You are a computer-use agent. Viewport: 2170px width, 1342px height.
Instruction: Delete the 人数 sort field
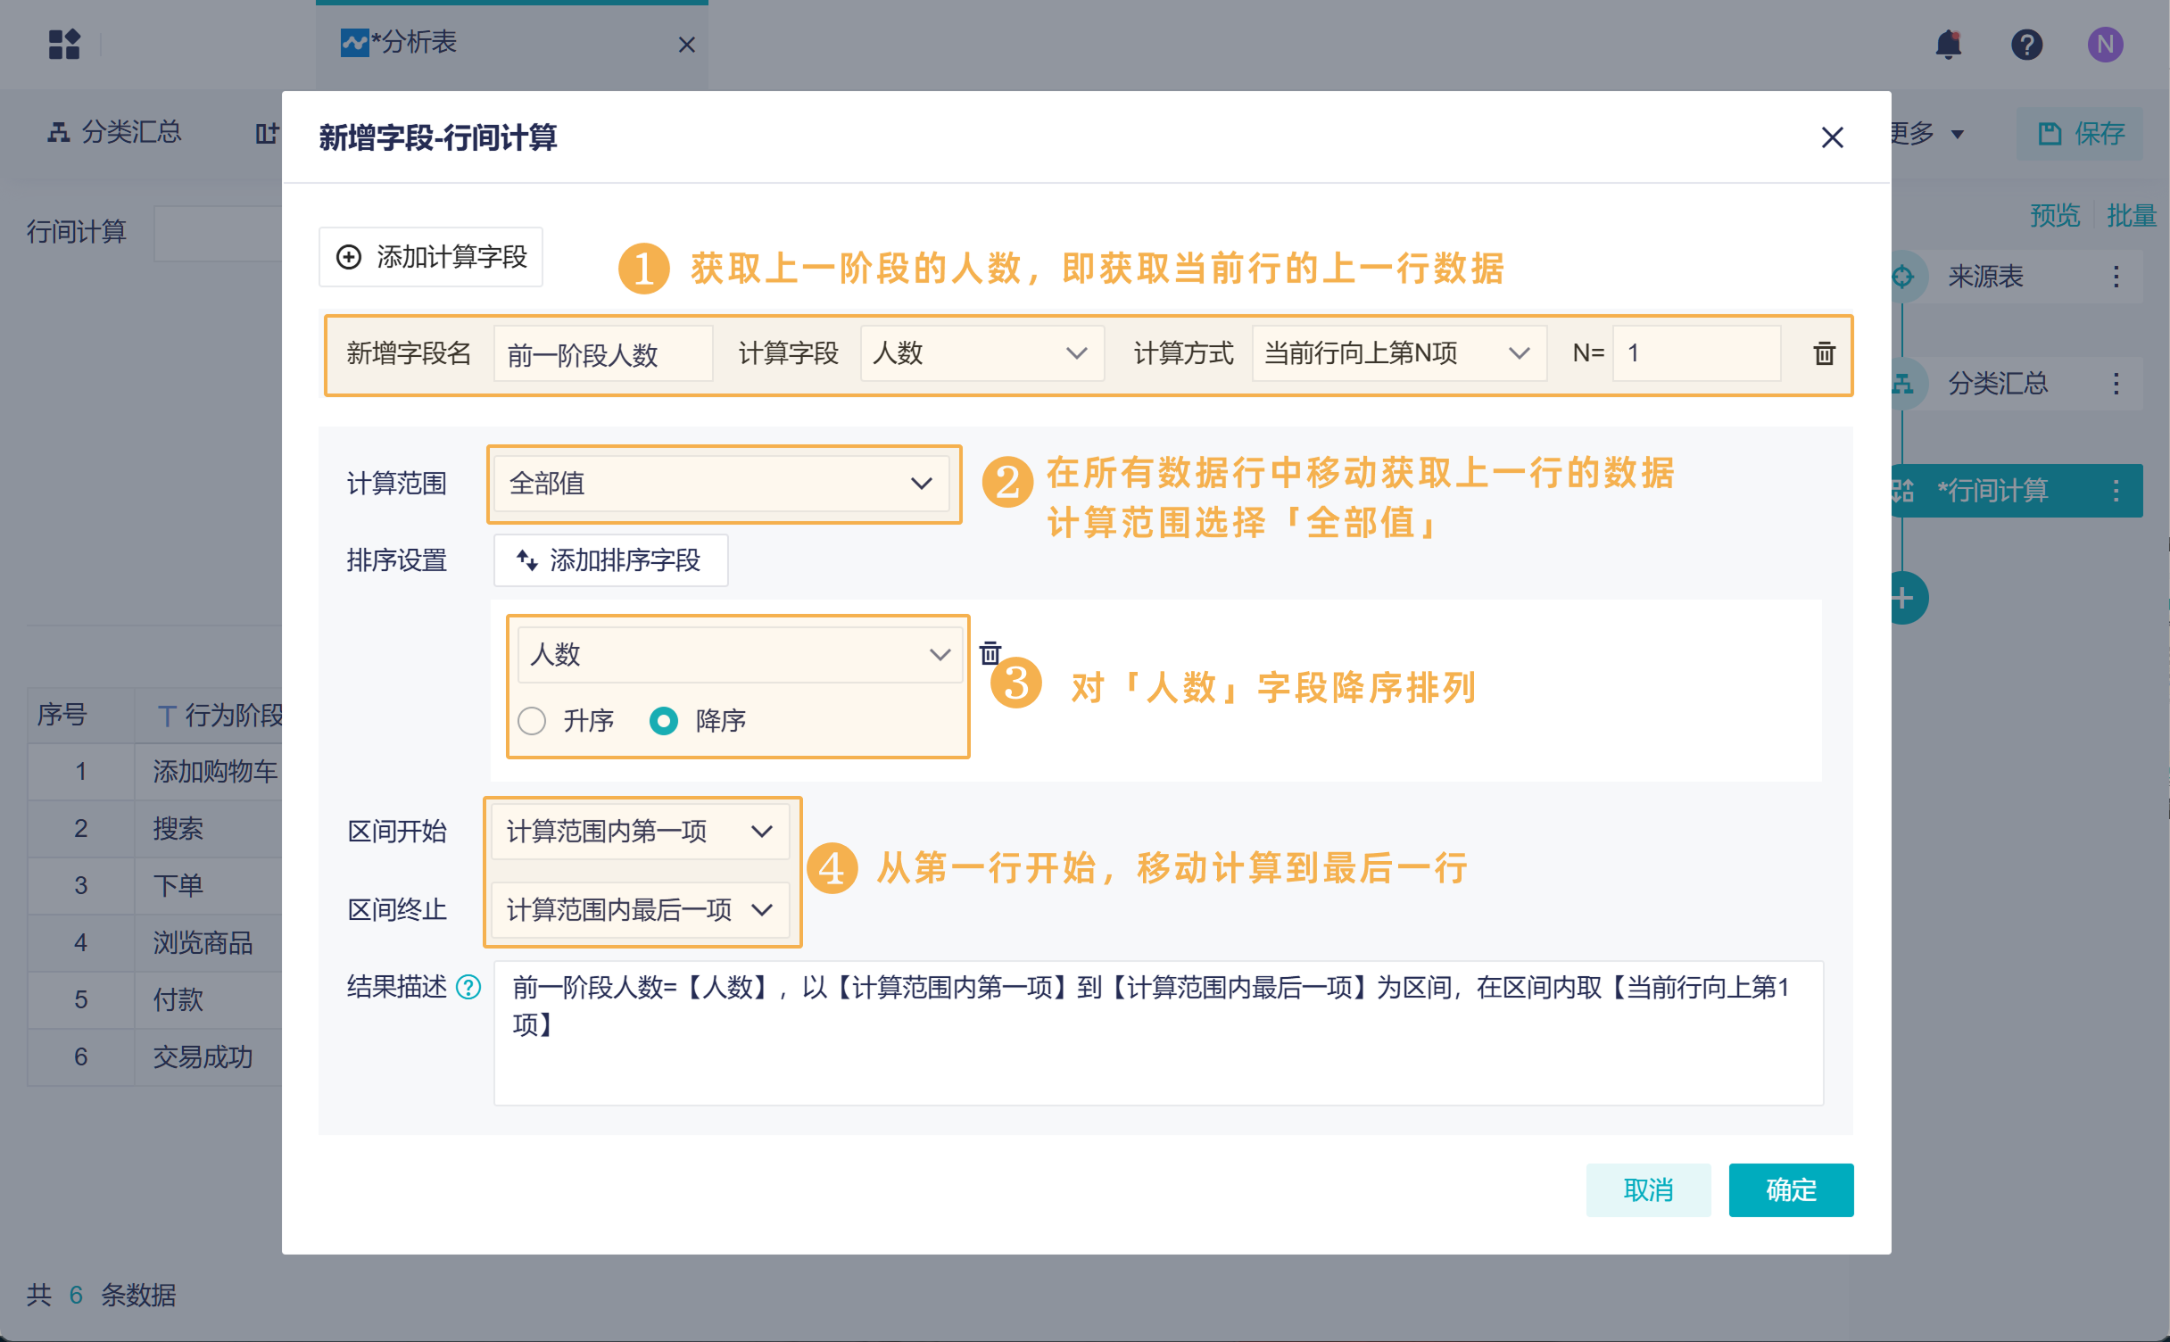tap(990, 653)
